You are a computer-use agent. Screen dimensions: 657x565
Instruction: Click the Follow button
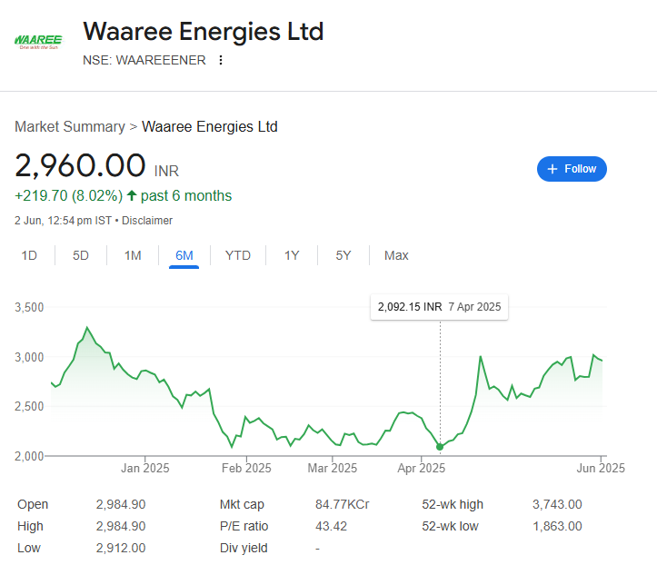pos(572,169)
